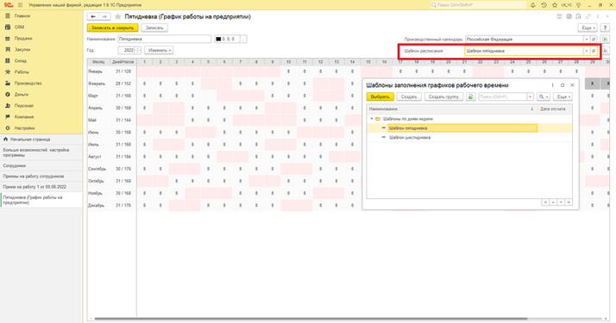This screenshot has height=323, width=616.
Task: Open CRM section icon in sidebar
Action: tap(8, 27)
